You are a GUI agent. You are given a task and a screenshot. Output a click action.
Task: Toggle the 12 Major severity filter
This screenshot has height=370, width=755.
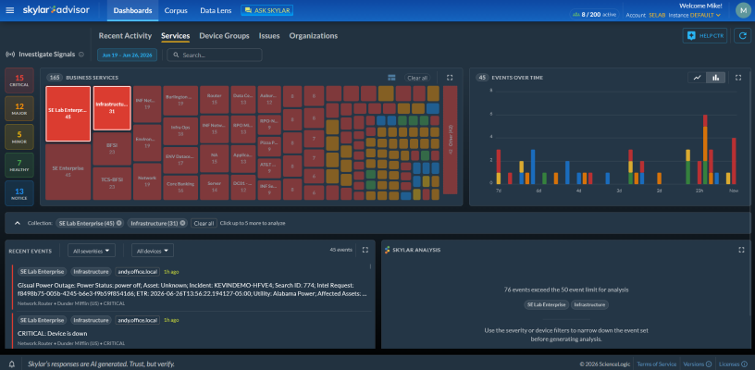[19, 108]
